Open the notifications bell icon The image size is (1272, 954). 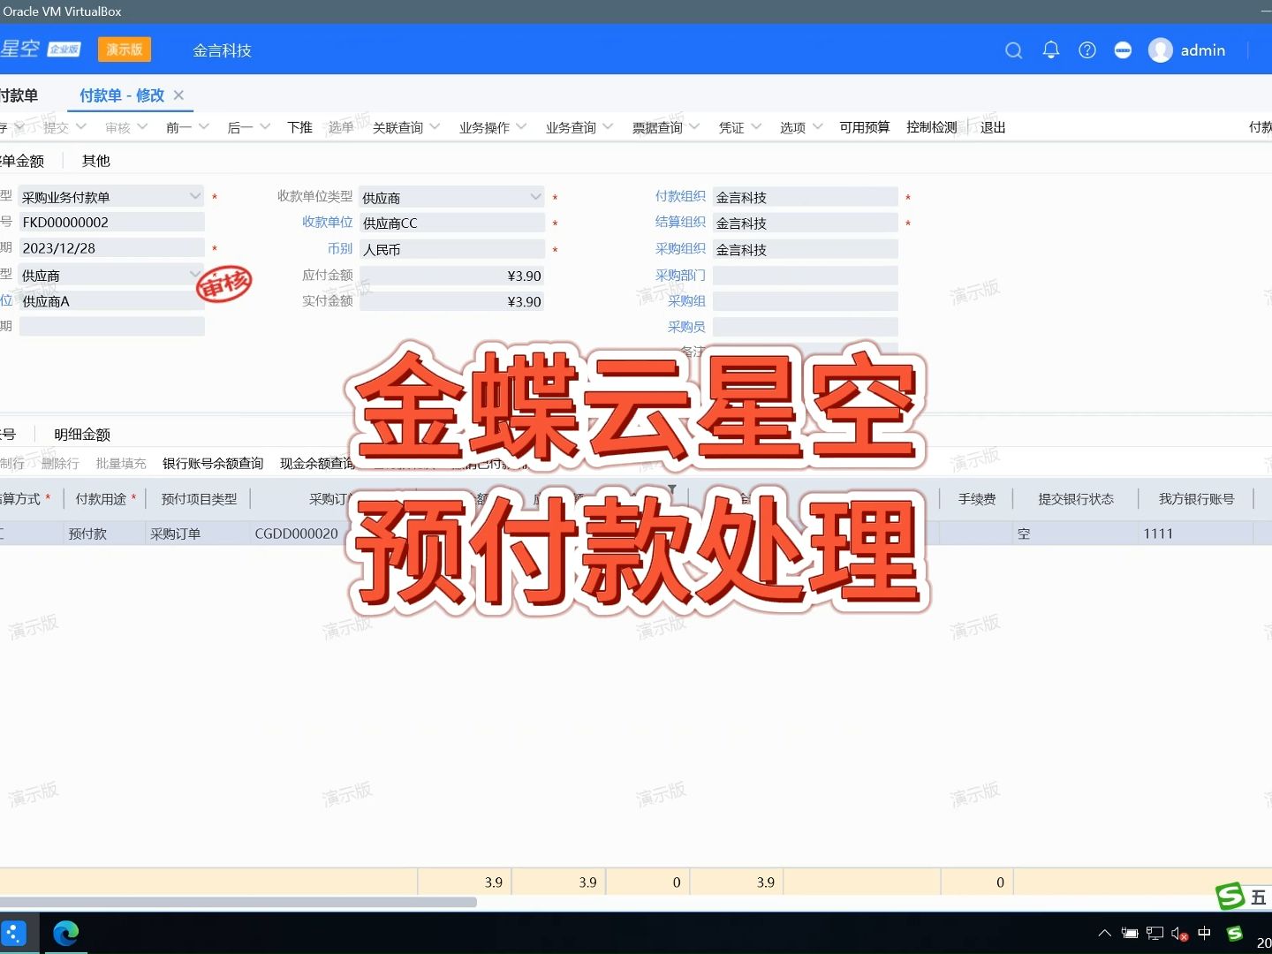(1050, 50)
